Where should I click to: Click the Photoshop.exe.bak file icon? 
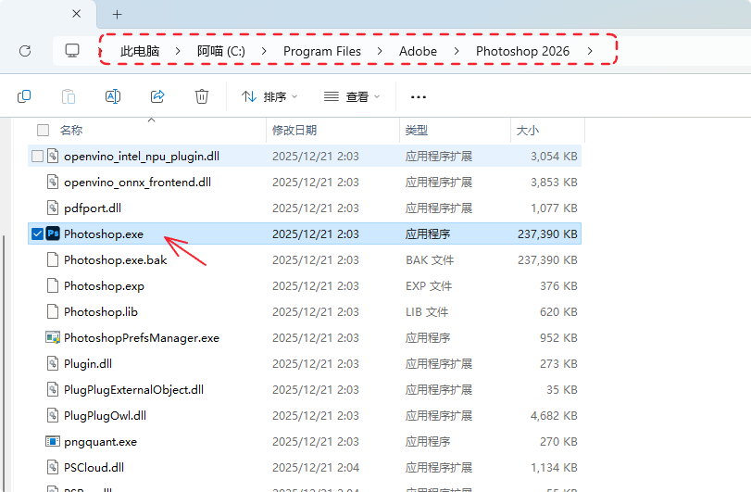point(53,259)
